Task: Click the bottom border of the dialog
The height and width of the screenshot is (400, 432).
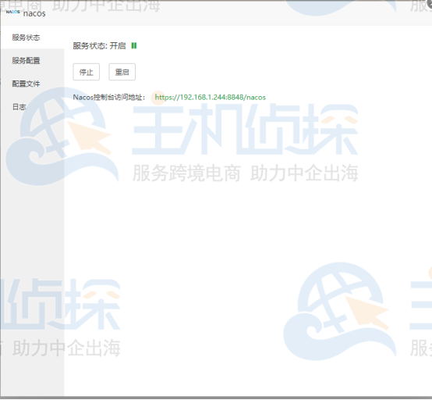Action: pos(216,398)
